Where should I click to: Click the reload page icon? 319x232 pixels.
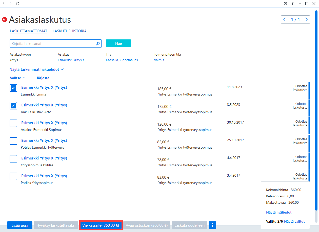coord(17,4)
